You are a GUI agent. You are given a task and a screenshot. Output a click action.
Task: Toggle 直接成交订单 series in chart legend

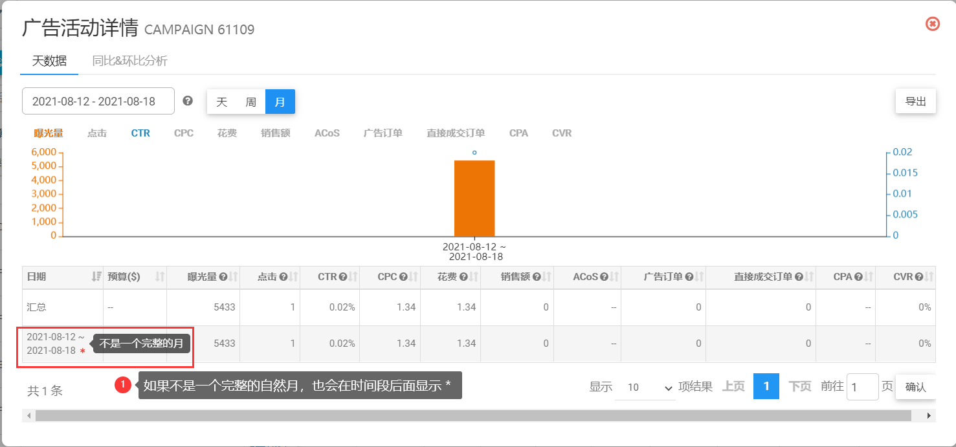click(456, 133)
